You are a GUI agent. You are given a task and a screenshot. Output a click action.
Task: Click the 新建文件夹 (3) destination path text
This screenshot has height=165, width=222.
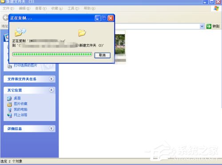pyautogui.click(x=91, y=45)
